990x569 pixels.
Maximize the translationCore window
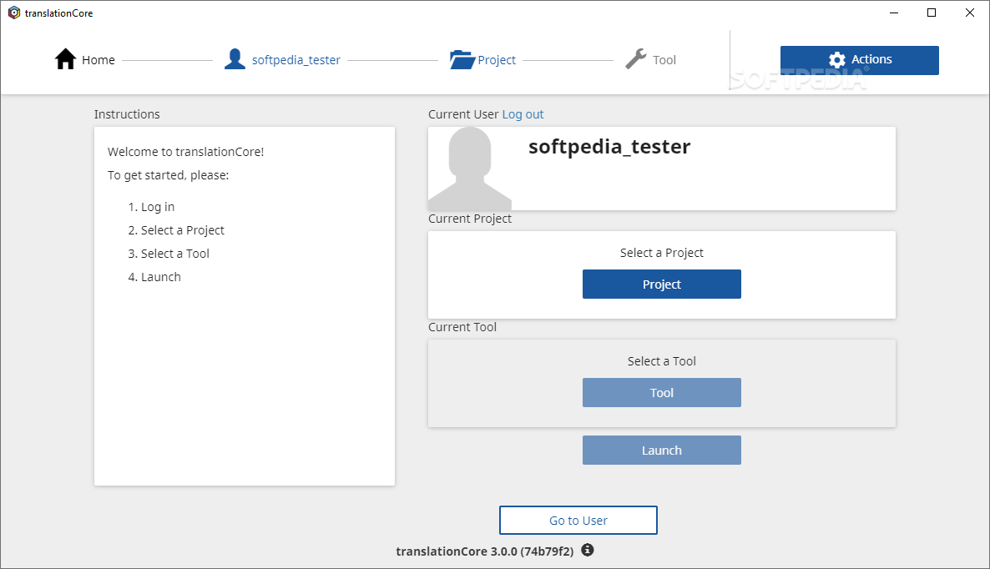pyautogui.click(x=932, y=13)
